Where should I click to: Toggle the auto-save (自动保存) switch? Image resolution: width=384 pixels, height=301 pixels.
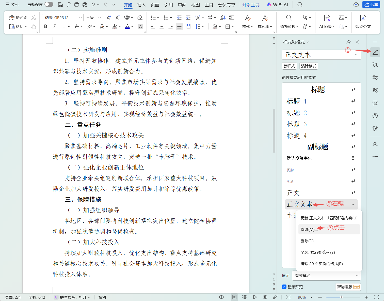tap(49, 5)
